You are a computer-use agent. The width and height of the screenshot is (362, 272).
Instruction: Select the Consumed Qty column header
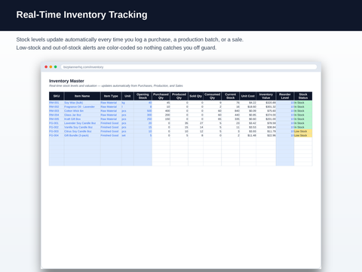pos(213,96)
